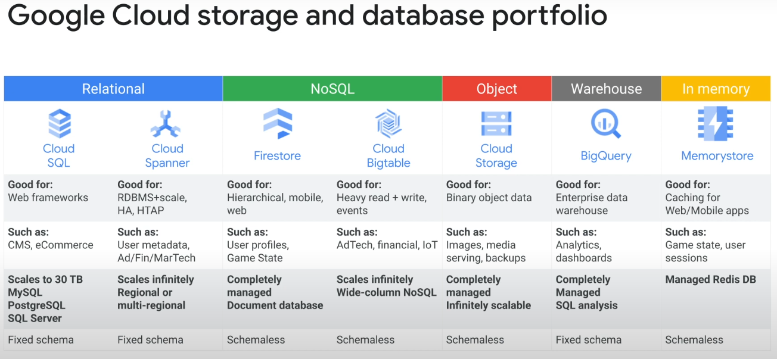
Task: Select the Firestore text label
Action: pyautogui.click(x=277, y=156)
